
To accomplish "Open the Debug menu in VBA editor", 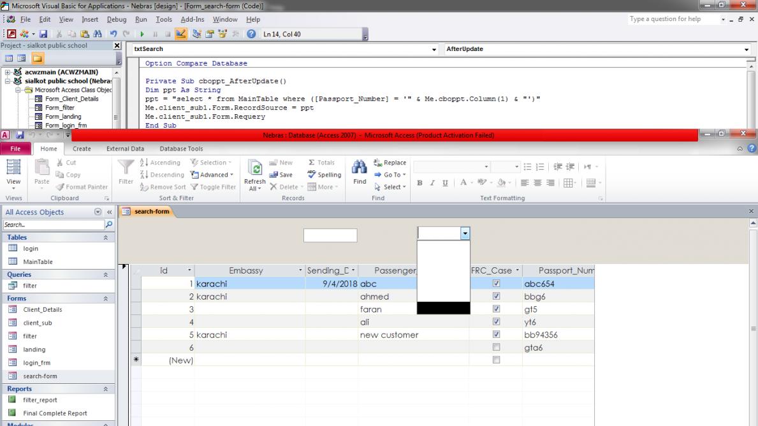I will click(x=117, y=19).
